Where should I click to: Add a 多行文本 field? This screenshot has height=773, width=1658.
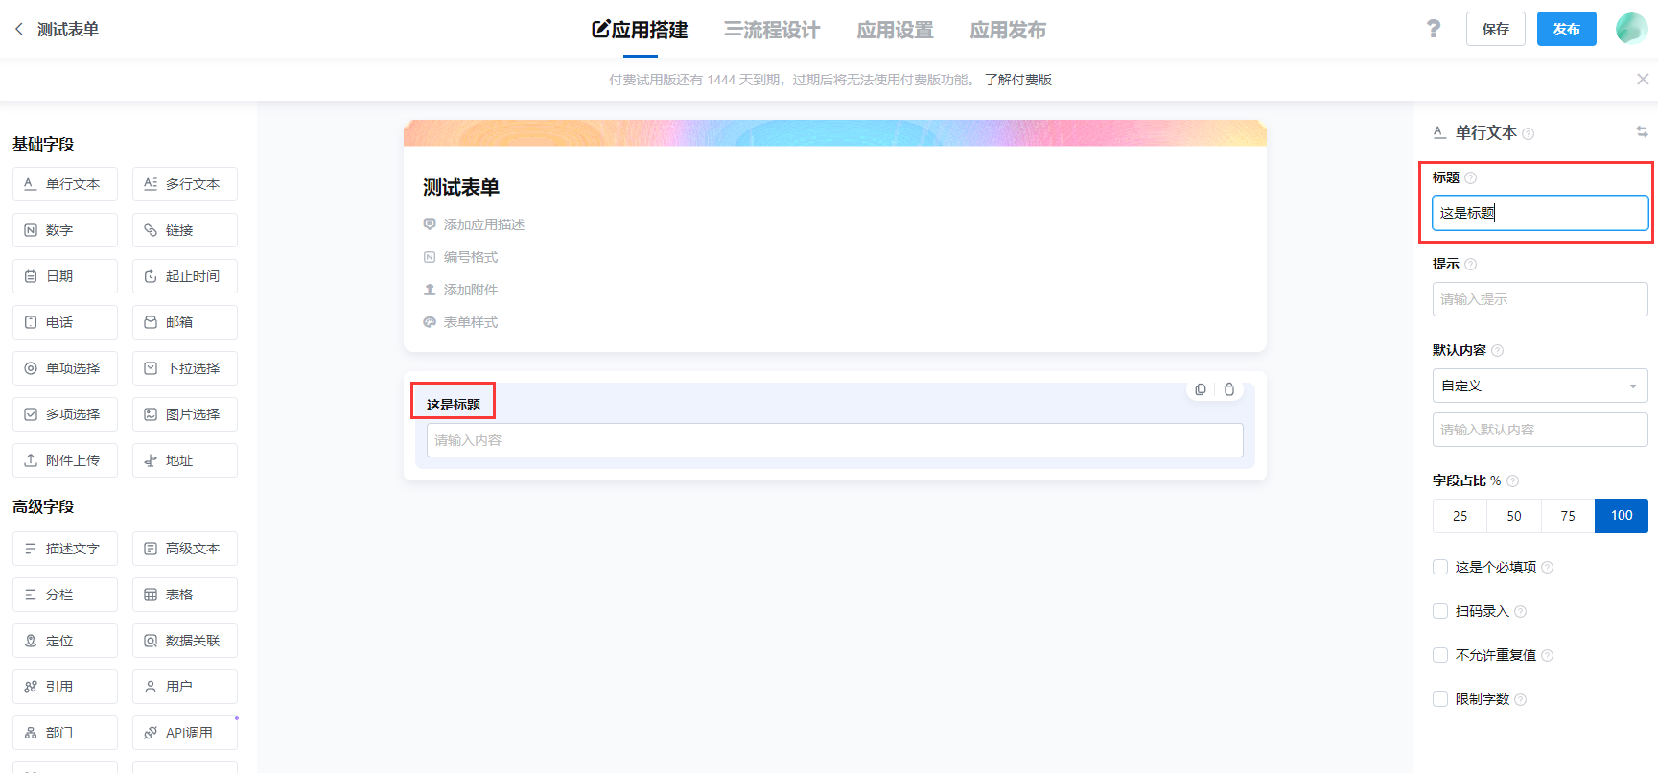pos(185,184)
